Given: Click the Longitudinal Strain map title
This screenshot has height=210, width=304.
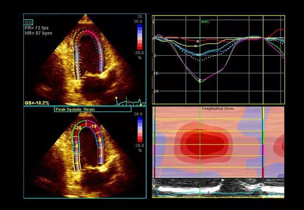Looking at the screenshot, I should tap(218, 109).
